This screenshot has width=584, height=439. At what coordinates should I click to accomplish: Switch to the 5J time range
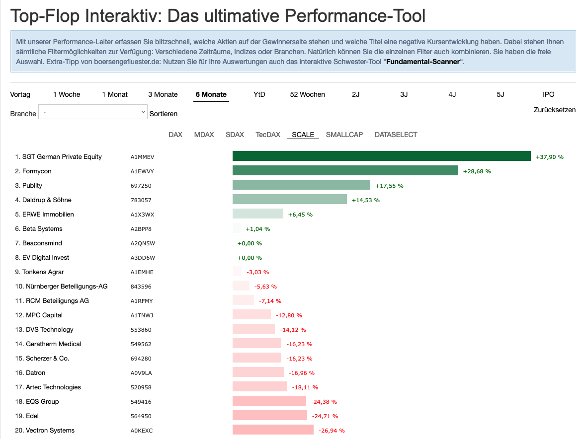[500, 94]
